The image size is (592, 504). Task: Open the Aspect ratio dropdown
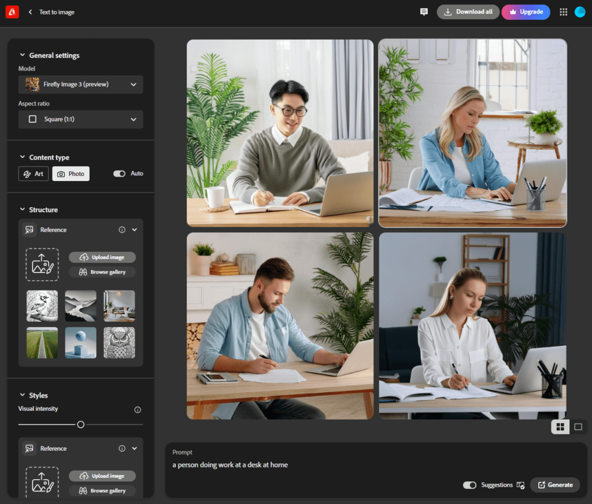point(80,119)
